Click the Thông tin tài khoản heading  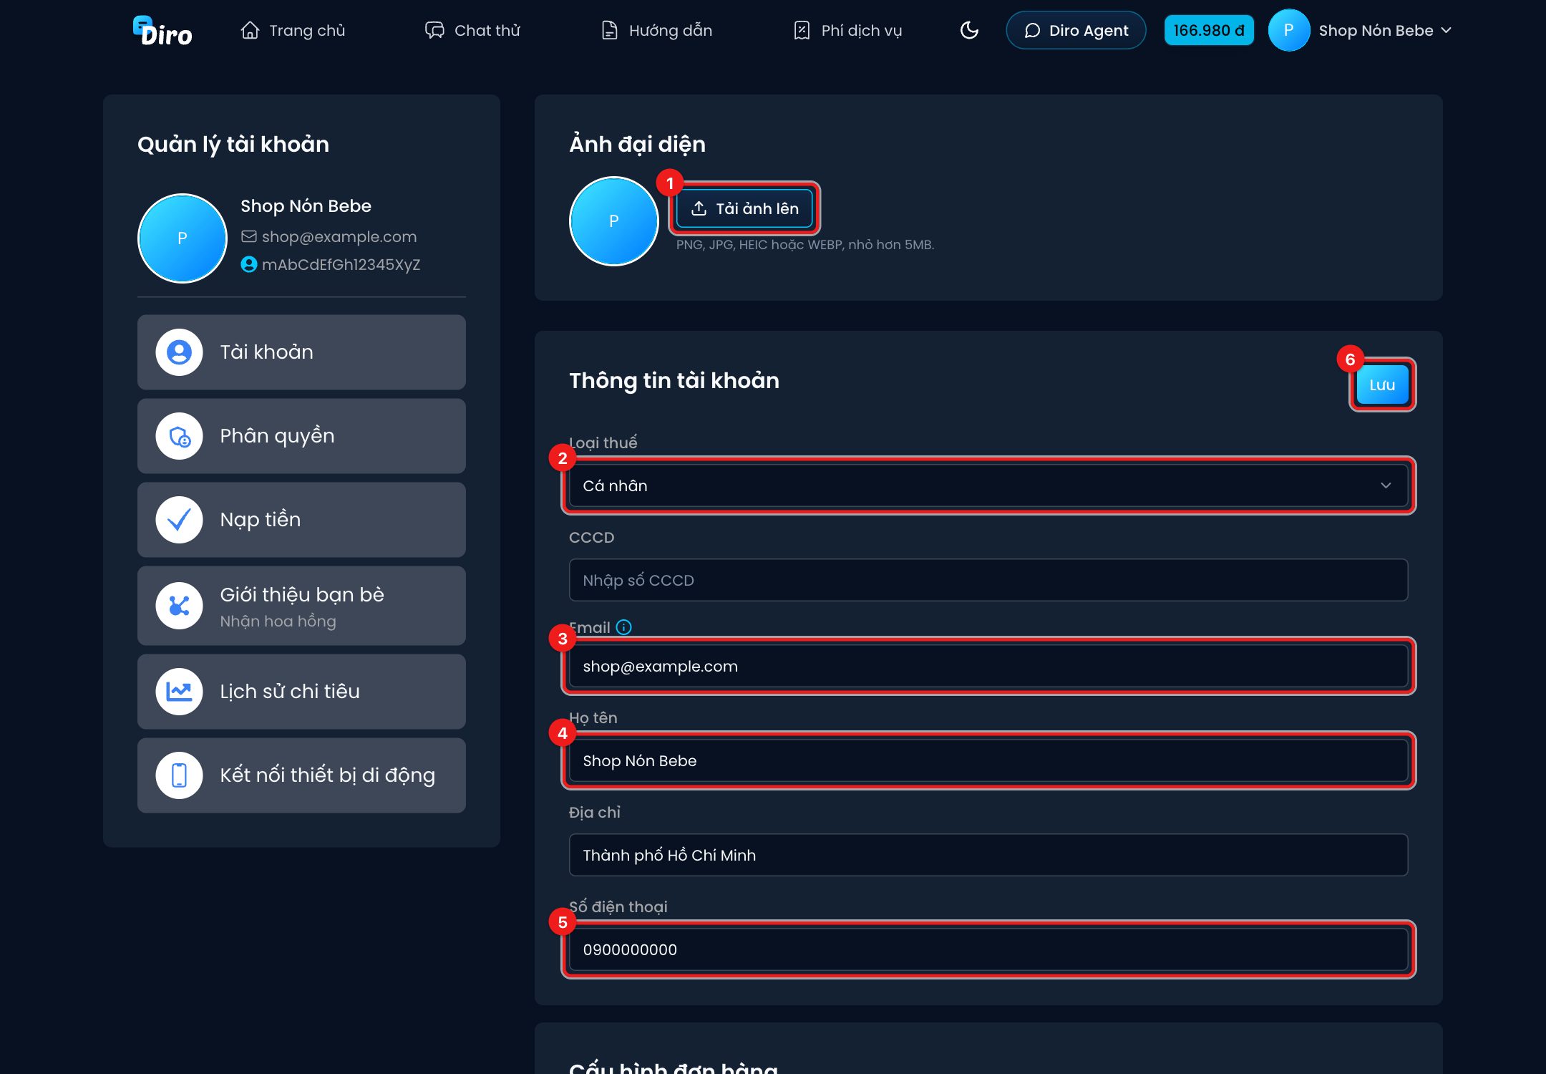(674, 380)
